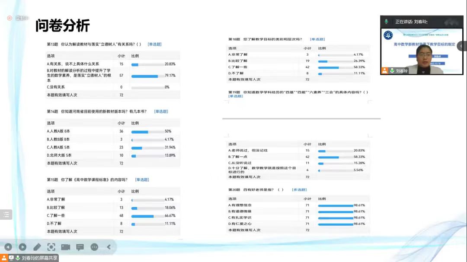
Task: Click the 单选题 link for question 13
Action: click(154, 44)
